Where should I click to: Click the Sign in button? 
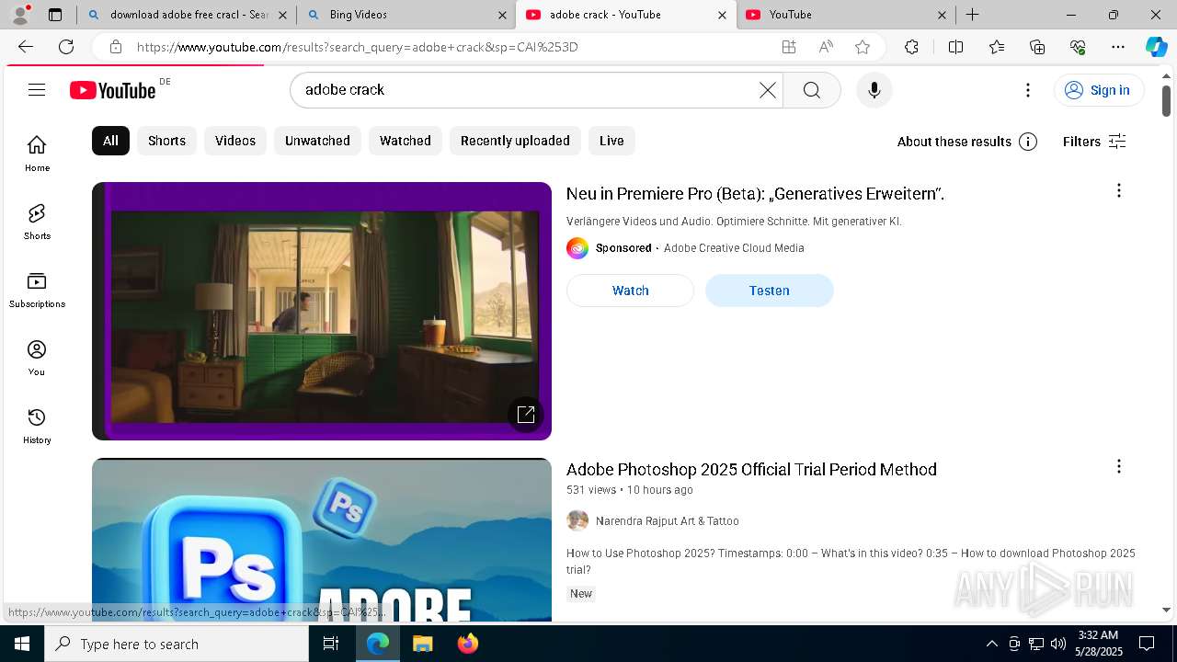point(1098,89)
